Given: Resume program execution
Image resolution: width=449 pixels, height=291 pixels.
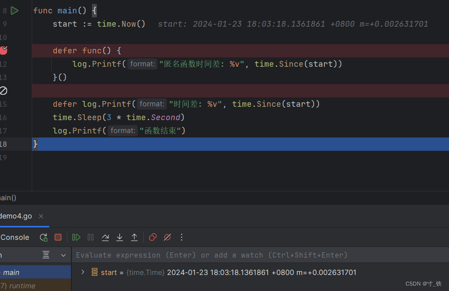Looking at the screenshot, I should pos(76,238).
